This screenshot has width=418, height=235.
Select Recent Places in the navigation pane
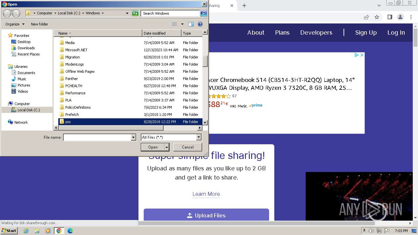tap(28, 54)
